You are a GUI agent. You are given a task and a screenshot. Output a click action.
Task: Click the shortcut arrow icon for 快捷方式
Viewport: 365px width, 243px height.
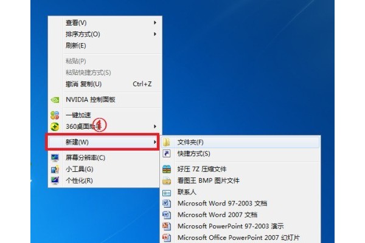(167, 154)
